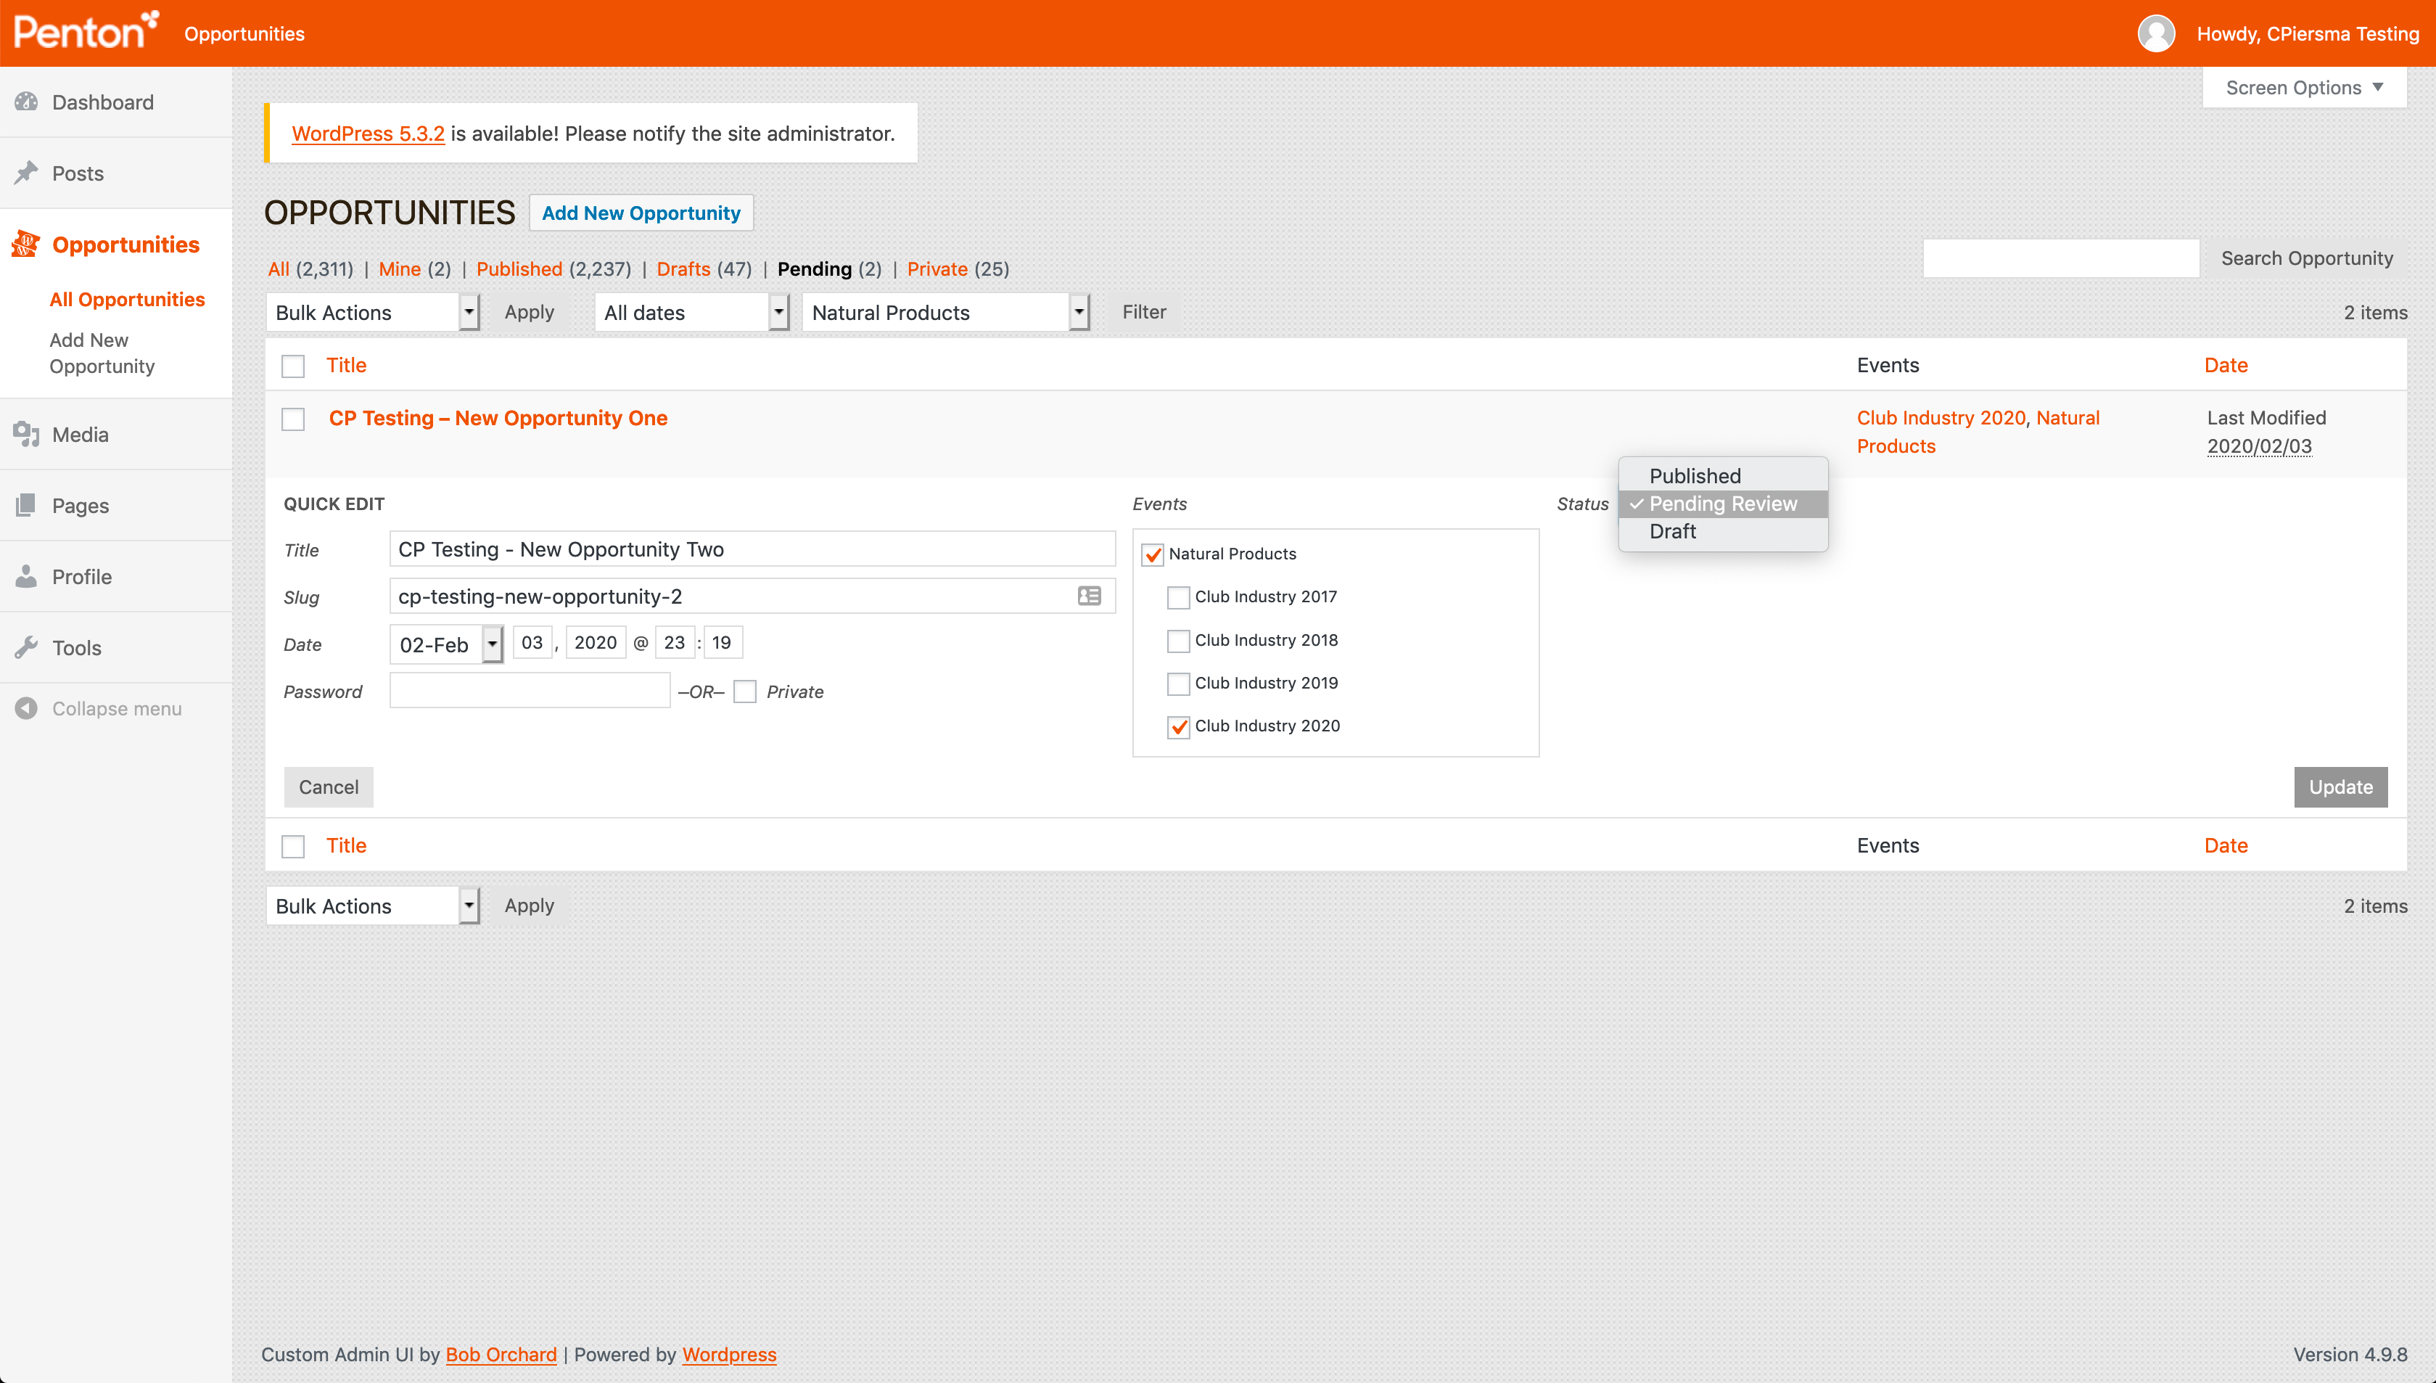This screenshot has height=1383, width=2436.
Task: Click the contact card icon in Slug field
Action: (x=1089, y=596)
